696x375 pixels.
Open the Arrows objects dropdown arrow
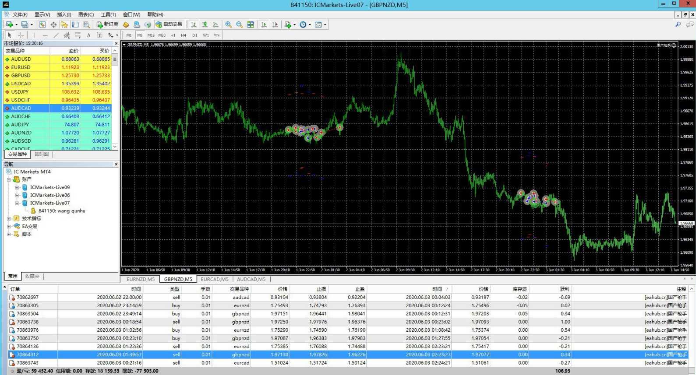pos(117,35)
